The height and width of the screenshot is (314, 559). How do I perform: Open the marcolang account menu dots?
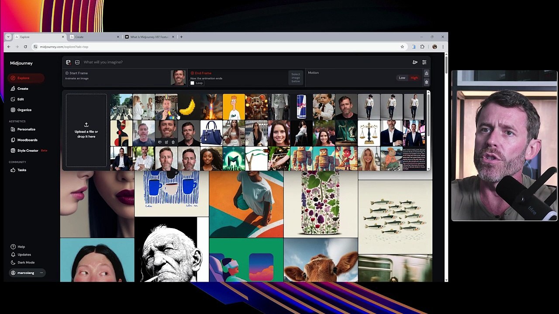pos(41,273)
